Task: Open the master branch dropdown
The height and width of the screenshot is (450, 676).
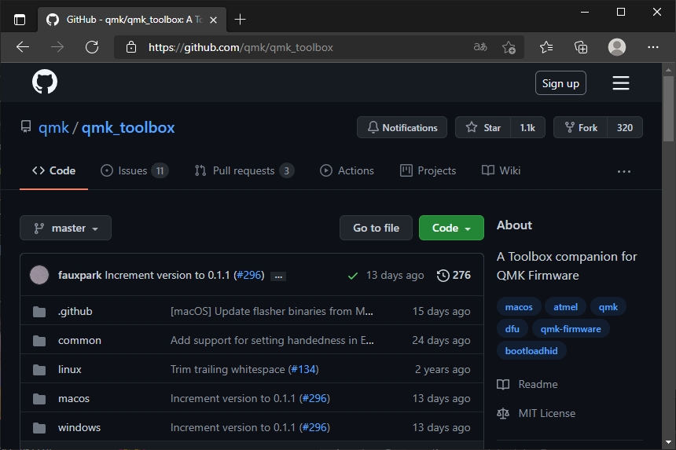Action: (x=65, y=228)
